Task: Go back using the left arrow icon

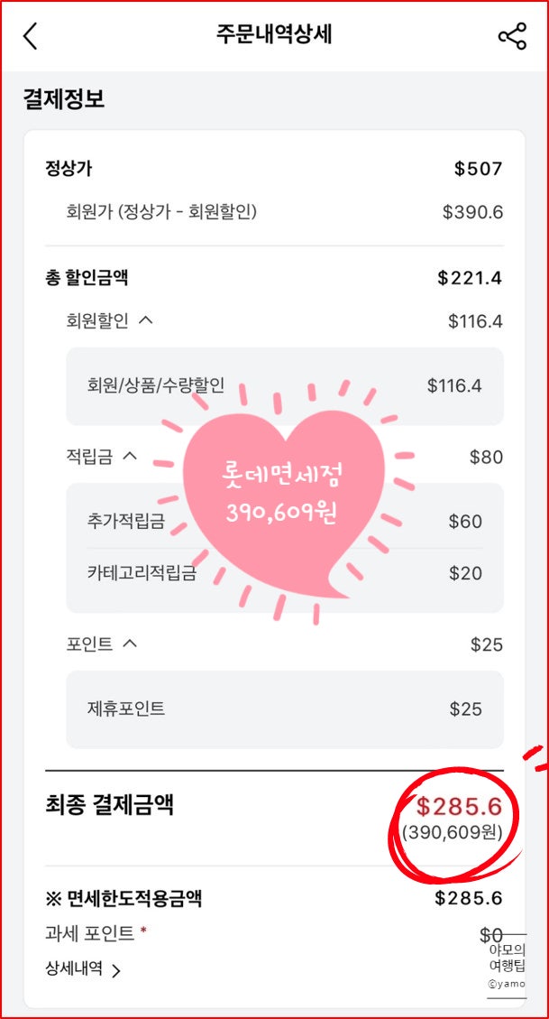Action: (x=30, y=36)
